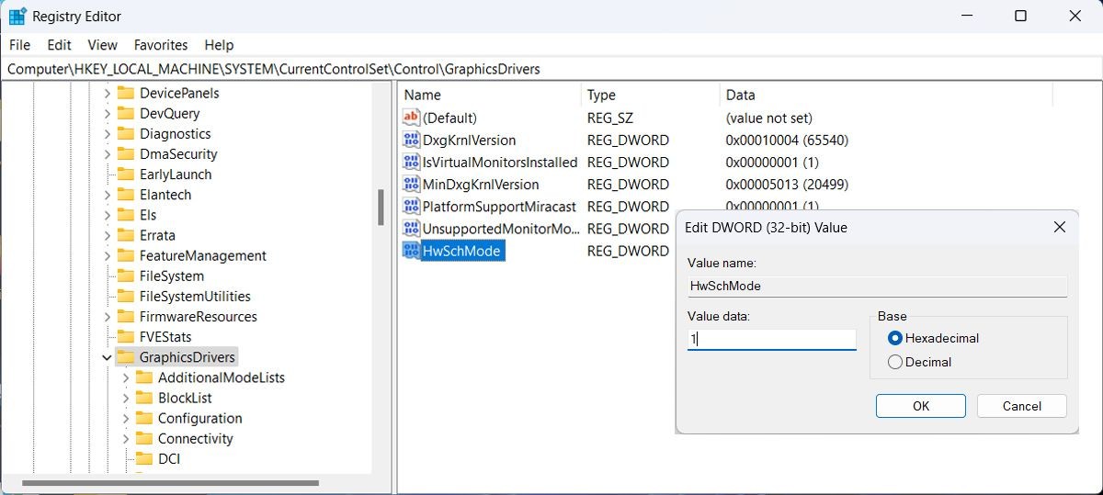Image resolution: width=1103 pixels, height=495 pixels.
Task: Collapse the GraphicsDrivers tree node
Action: tap(107, 356)
